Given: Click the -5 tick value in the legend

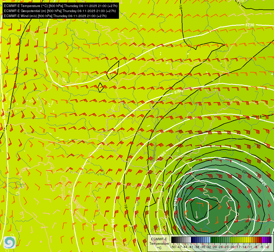Looking at the screenshot, I should [x=261, y=247].
